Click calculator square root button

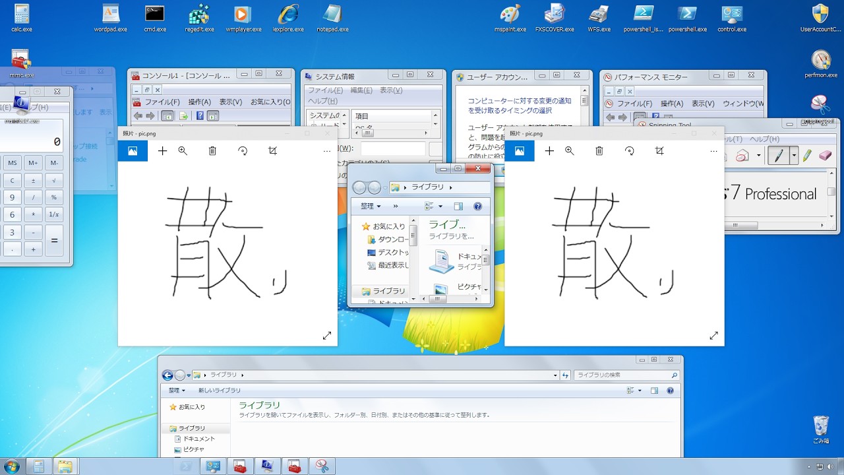pos(54,179)
